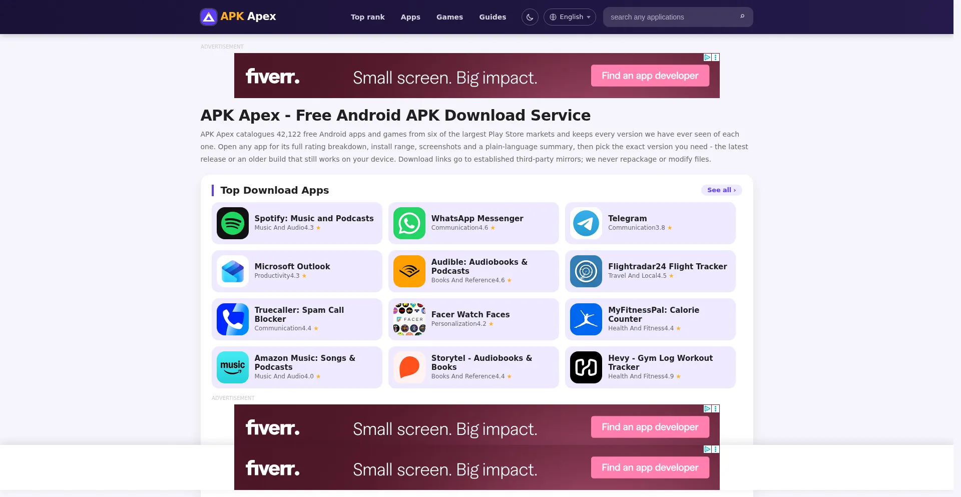The image size is (961, 497).
Task: Click the Flightradar24 app icon
Action: coord(586,271)
